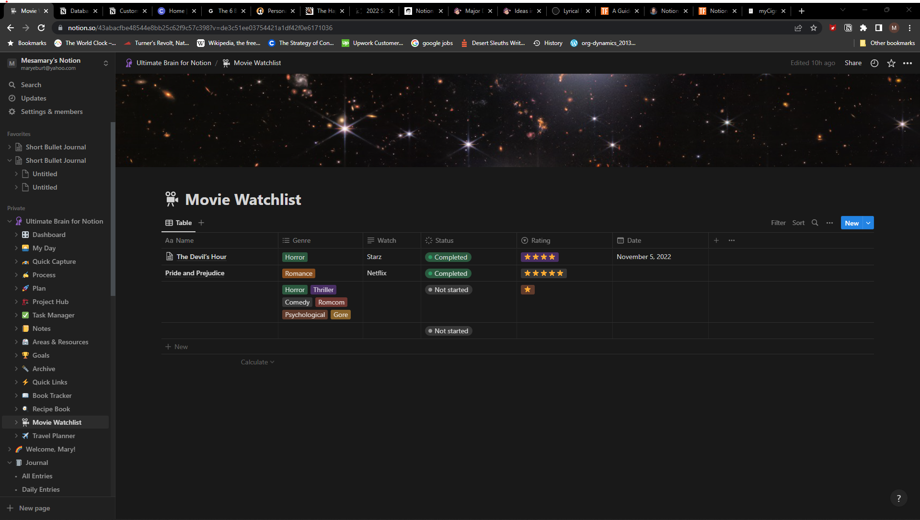The width and height of the screenshot is (920, 520).
Task: Collapse the Journal section toggle
Action: tap(10, 463)
